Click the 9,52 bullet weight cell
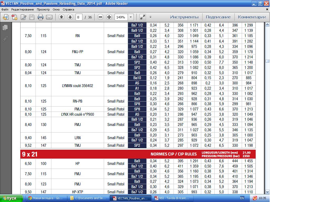316x202 pixels. click(x=28, y=145)
